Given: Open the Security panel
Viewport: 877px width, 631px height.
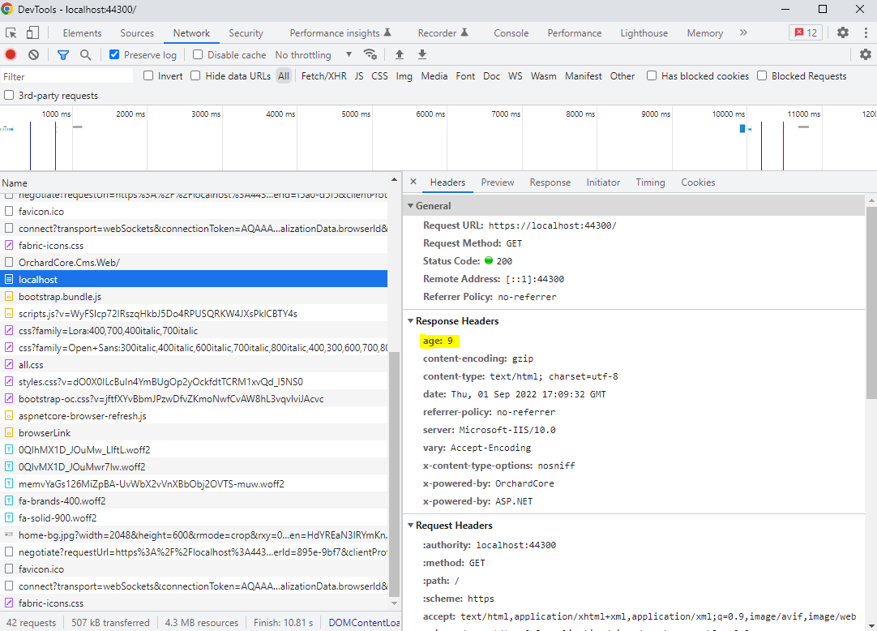Looking at the screenshot, I should 246,33.
